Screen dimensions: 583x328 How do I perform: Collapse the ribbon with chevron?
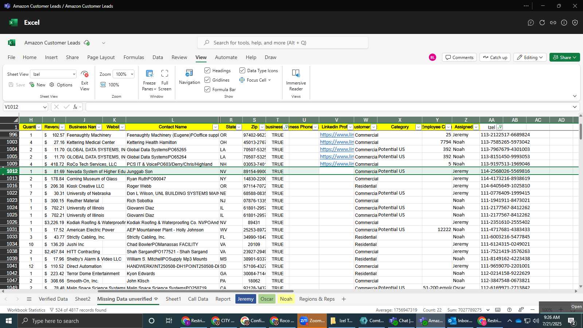tap(575, 96)
